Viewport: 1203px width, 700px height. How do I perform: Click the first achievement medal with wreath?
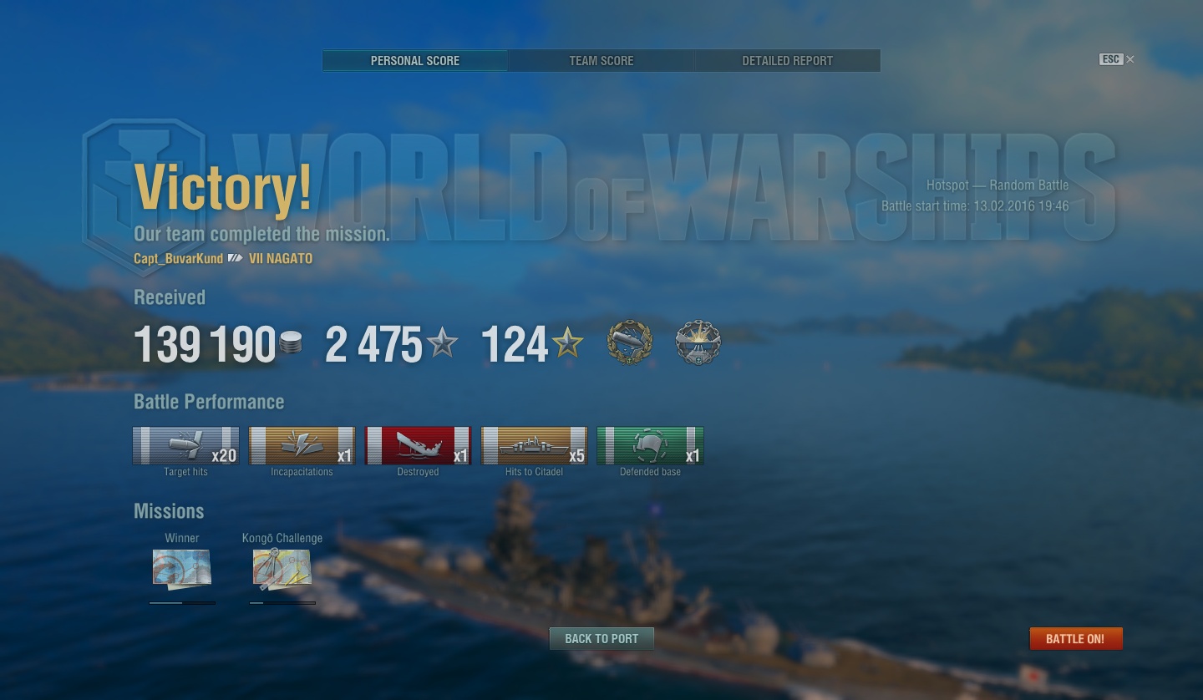[630, 342]
